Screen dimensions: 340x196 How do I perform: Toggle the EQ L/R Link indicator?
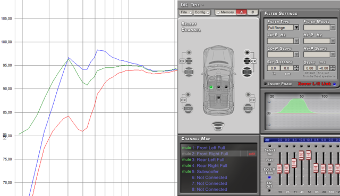tap(269, 177)
